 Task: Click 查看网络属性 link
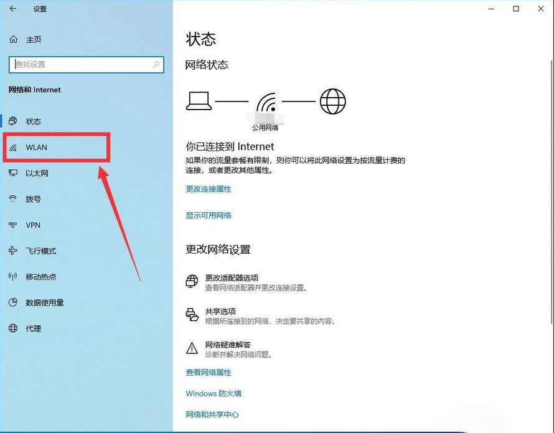(209, 372)
